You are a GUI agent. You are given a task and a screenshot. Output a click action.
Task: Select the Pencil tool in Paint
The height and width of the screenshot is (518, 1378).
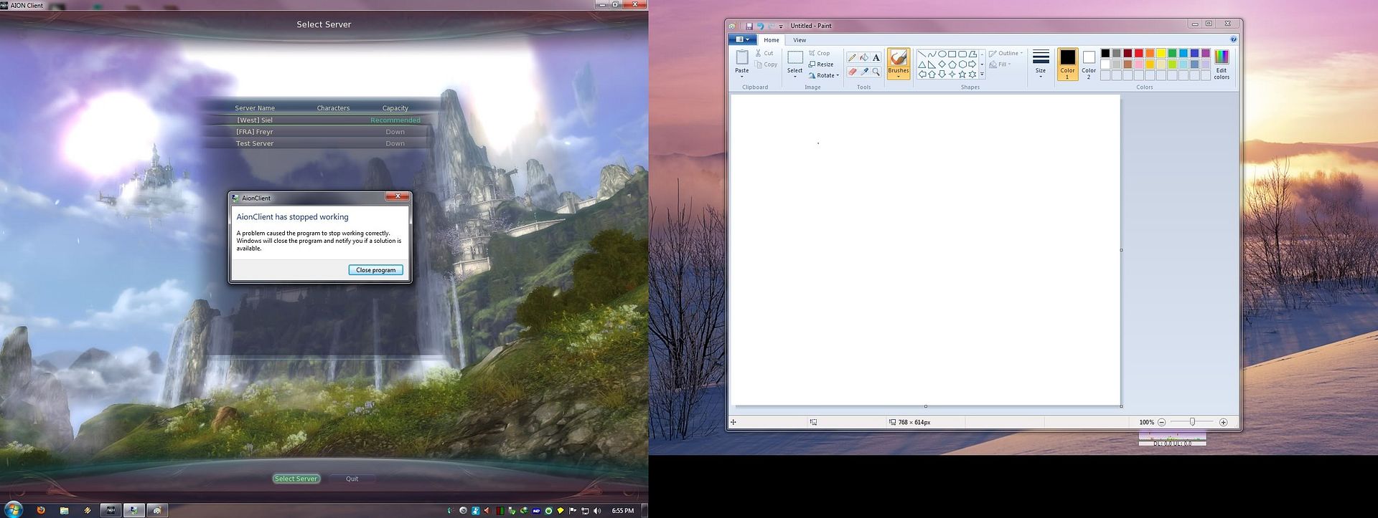(852, 57)
